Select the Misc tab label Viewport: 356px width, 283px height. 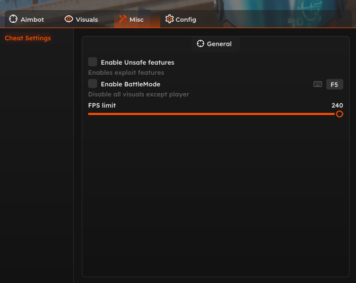[136, 20]
